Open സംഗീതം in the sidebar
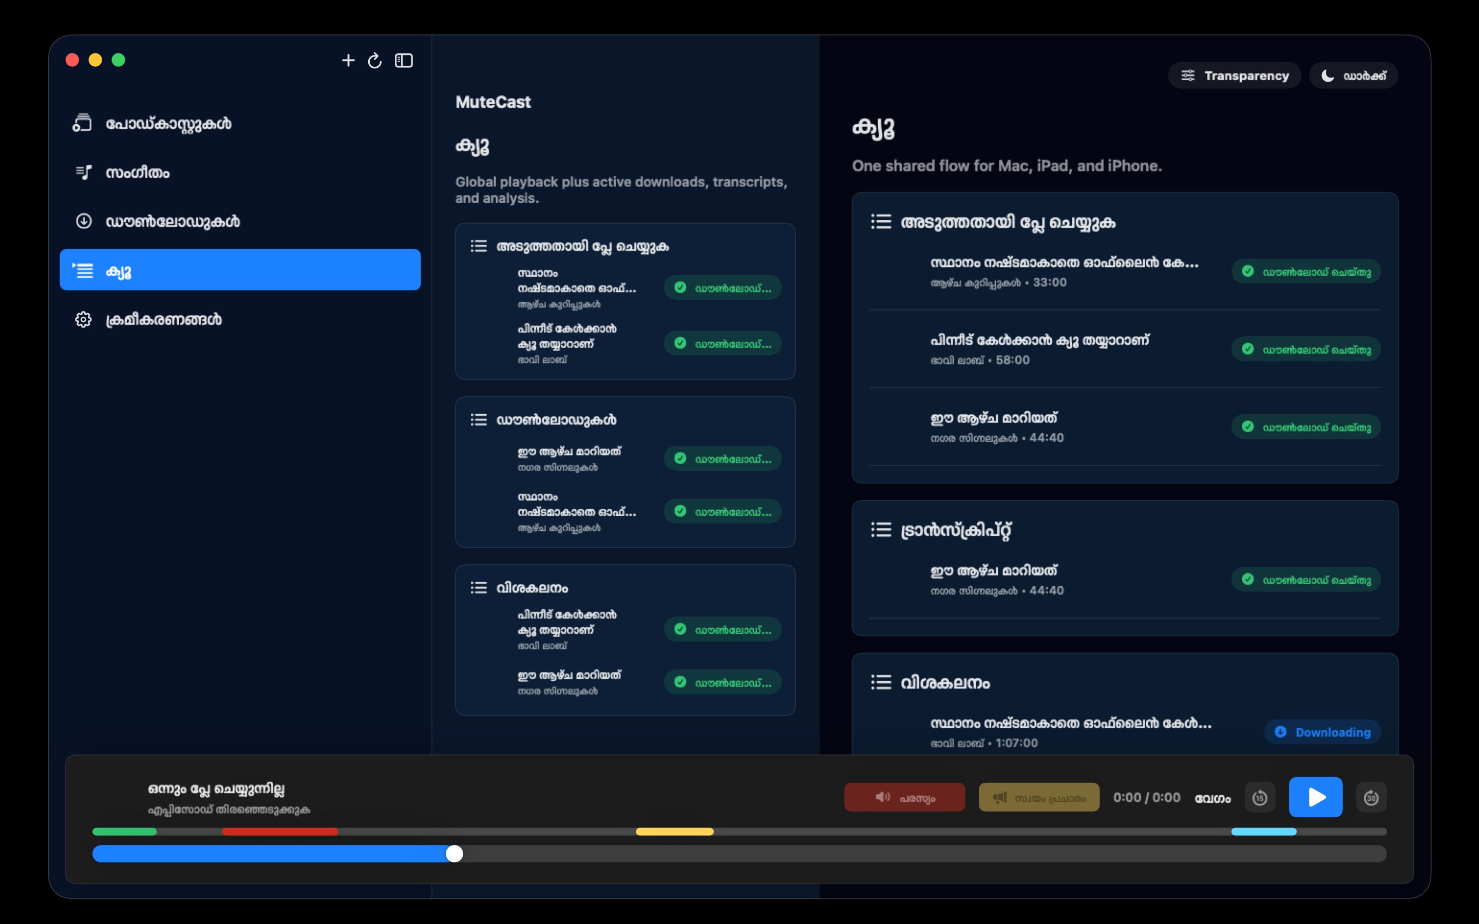 click(240, 172)
